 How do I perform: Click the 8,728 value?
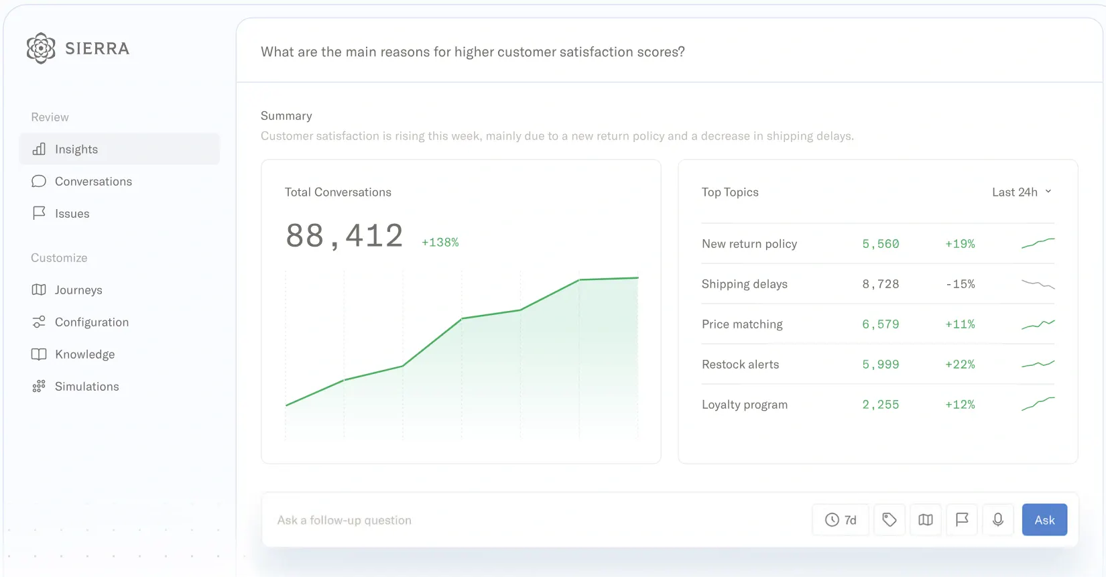[881, 284]
